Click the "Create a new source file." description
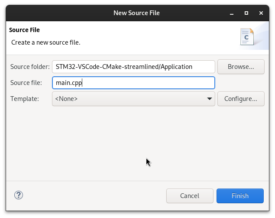Screen dimensions: 275x218 point(46,42)
